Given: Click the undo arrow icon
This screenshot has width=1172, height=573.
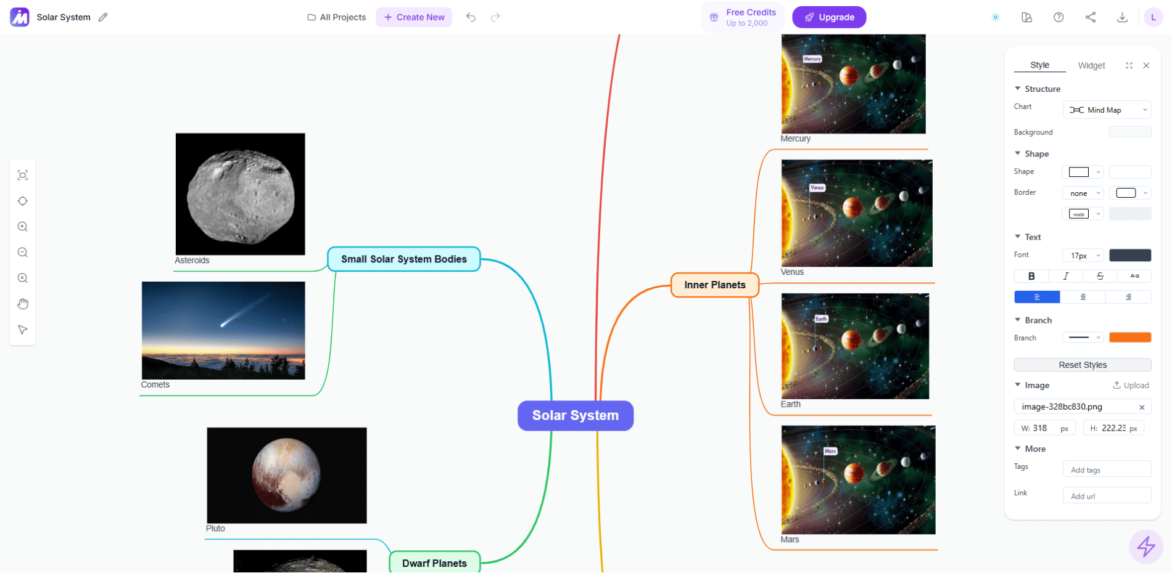Looking at the screenshot, I should (x=471, y=17).
